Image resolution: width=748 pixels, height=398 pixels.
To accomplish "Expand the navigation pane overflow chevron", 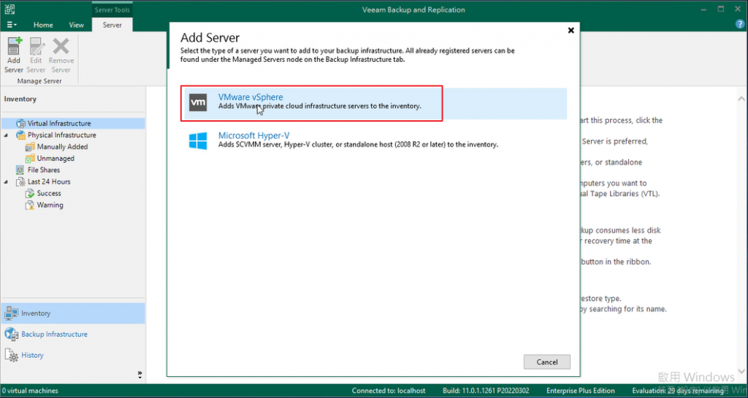I will tap(140, 375).
